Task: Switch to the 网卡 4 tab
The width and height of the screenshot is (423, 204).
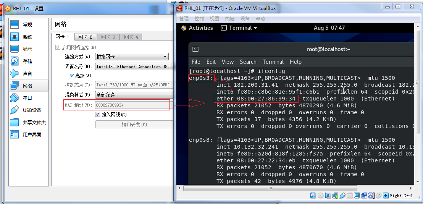Action: coord(131,37)
